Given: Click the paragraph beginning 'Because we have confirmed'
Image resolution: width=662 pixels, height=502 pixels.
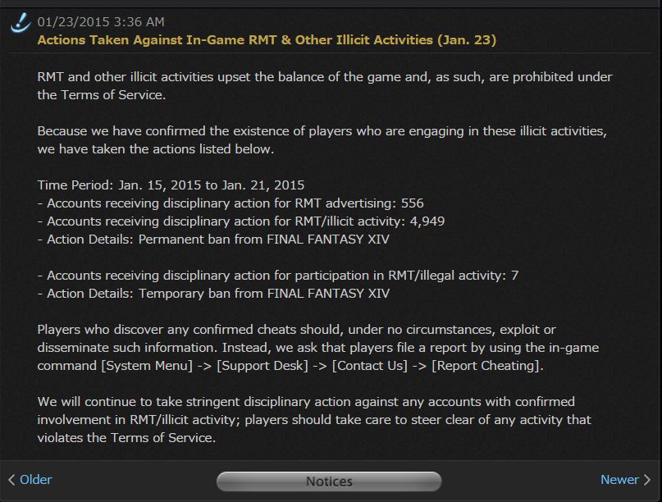Looking at the screenshot, I should click(322, 140).
